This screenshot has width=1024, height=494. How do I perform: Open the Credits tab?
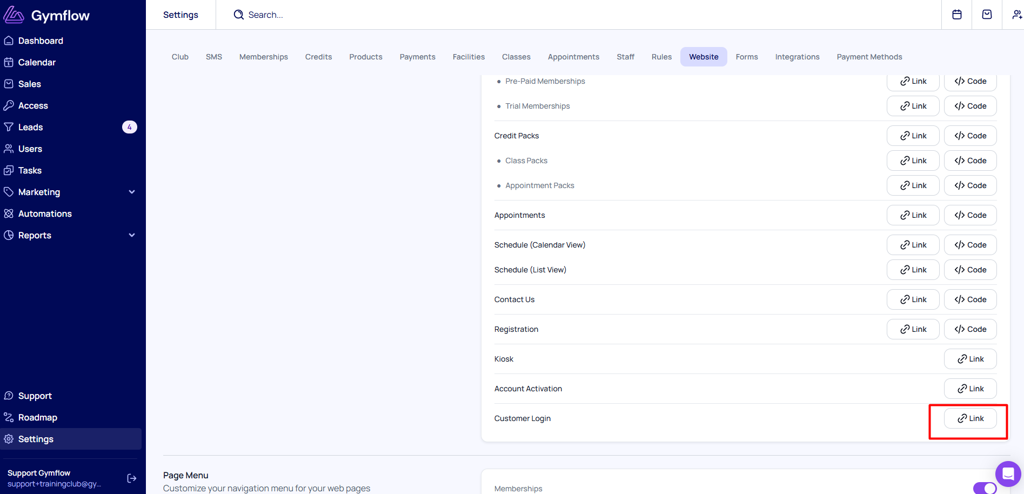point(319,57)
